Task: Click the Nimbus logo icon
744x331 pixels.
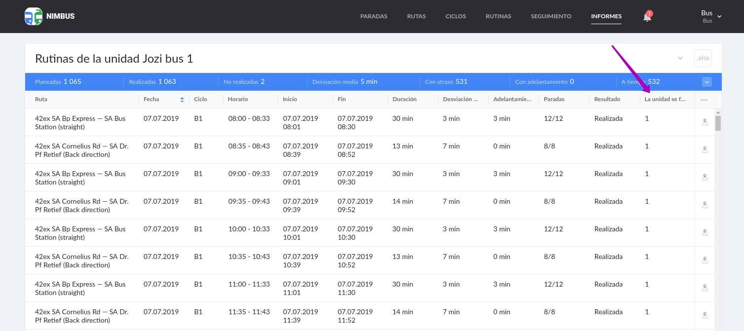Action: (x=34, y=16)
